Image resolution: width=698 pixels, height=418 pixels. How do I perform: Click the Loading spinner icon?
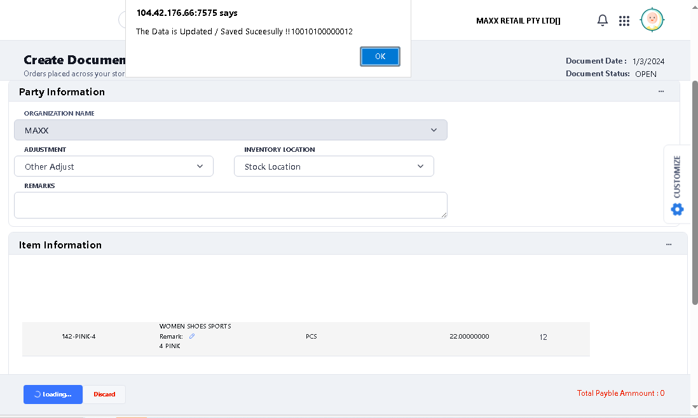pos(37,394)
